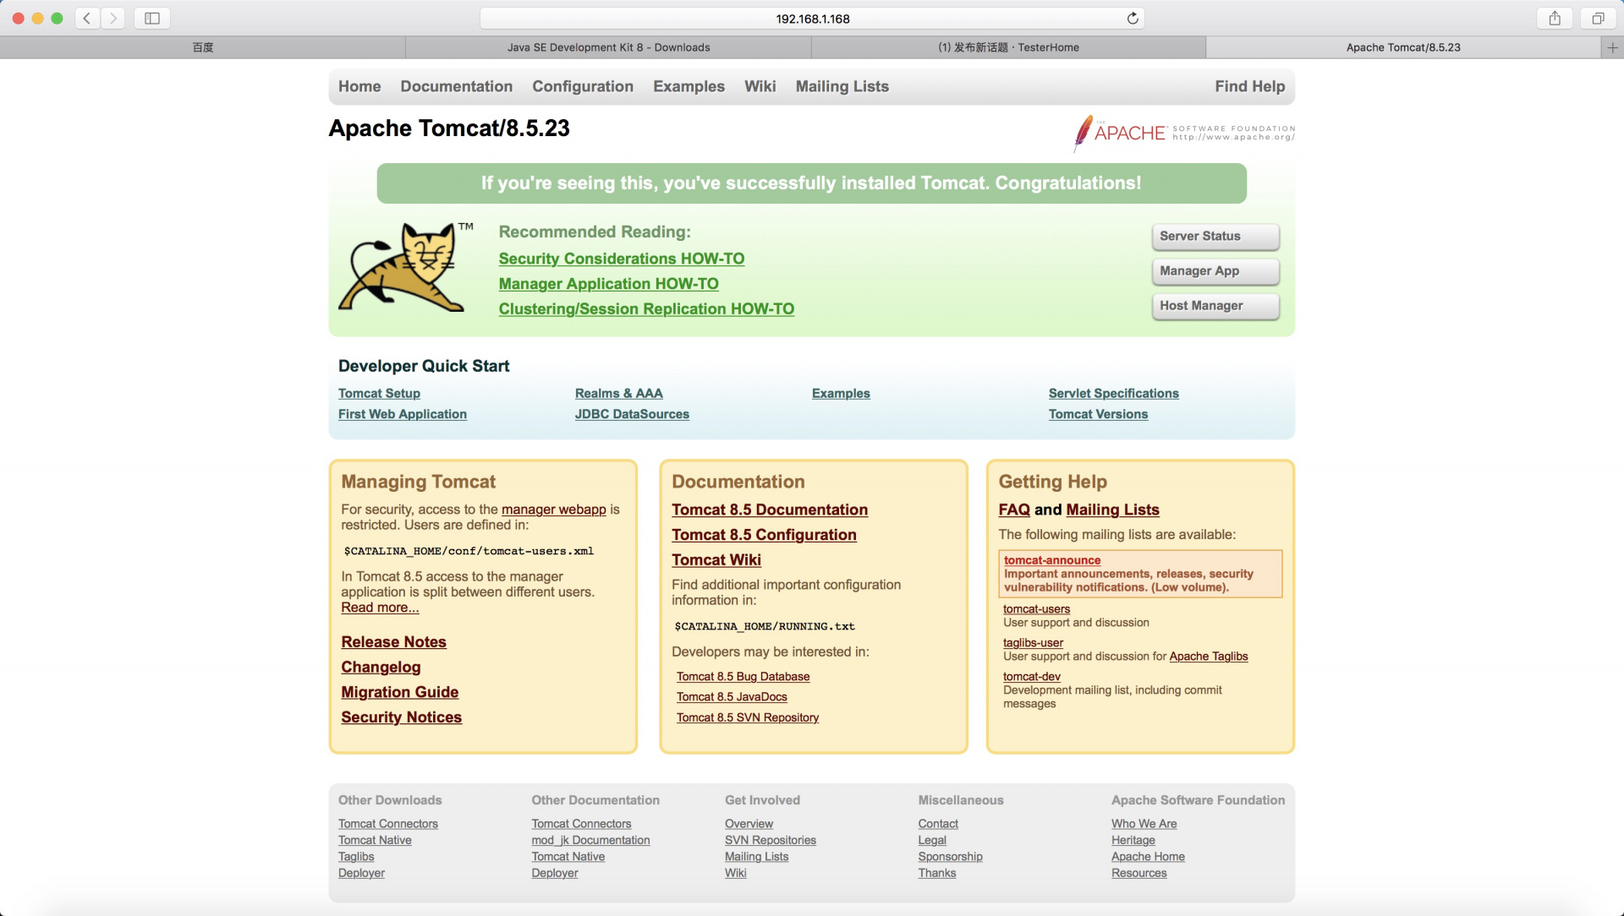
Task: Click the Safari forward arrow
Action: coord(112,18)
